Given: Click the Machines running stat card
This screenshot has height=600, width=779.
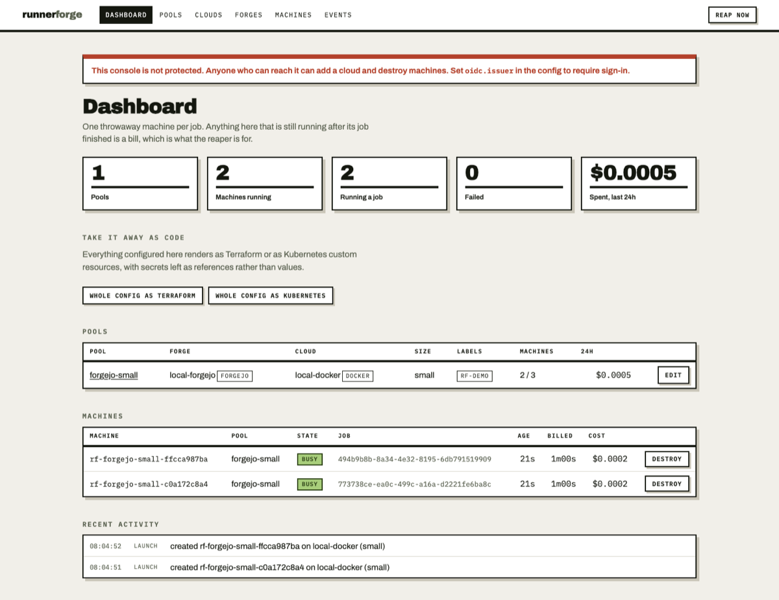Looking at the screenshot, I should tap(265, 184).
